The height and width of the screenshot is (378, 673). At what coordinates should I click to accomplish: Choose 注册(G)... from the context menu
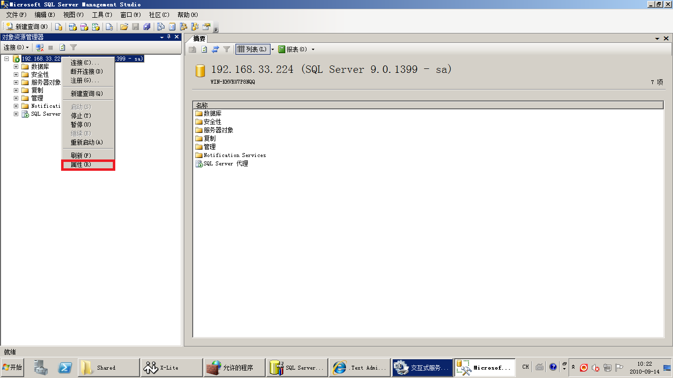point(88,80)
